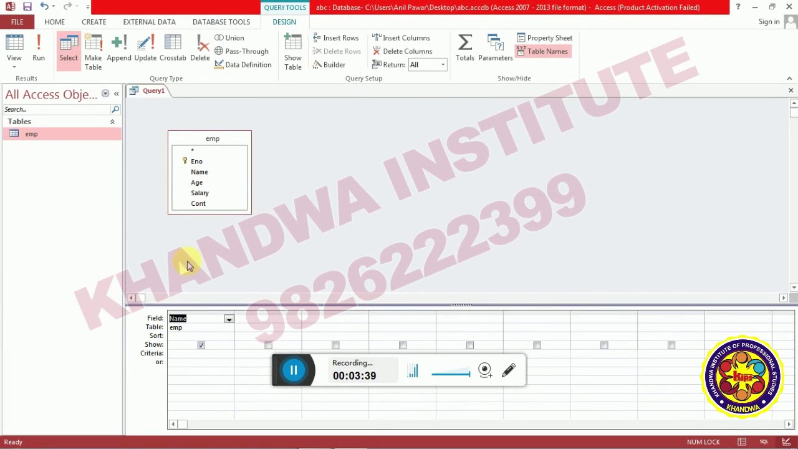798x449 pixels.
Task: Open the expression Builder
Action: pos(329,65)
